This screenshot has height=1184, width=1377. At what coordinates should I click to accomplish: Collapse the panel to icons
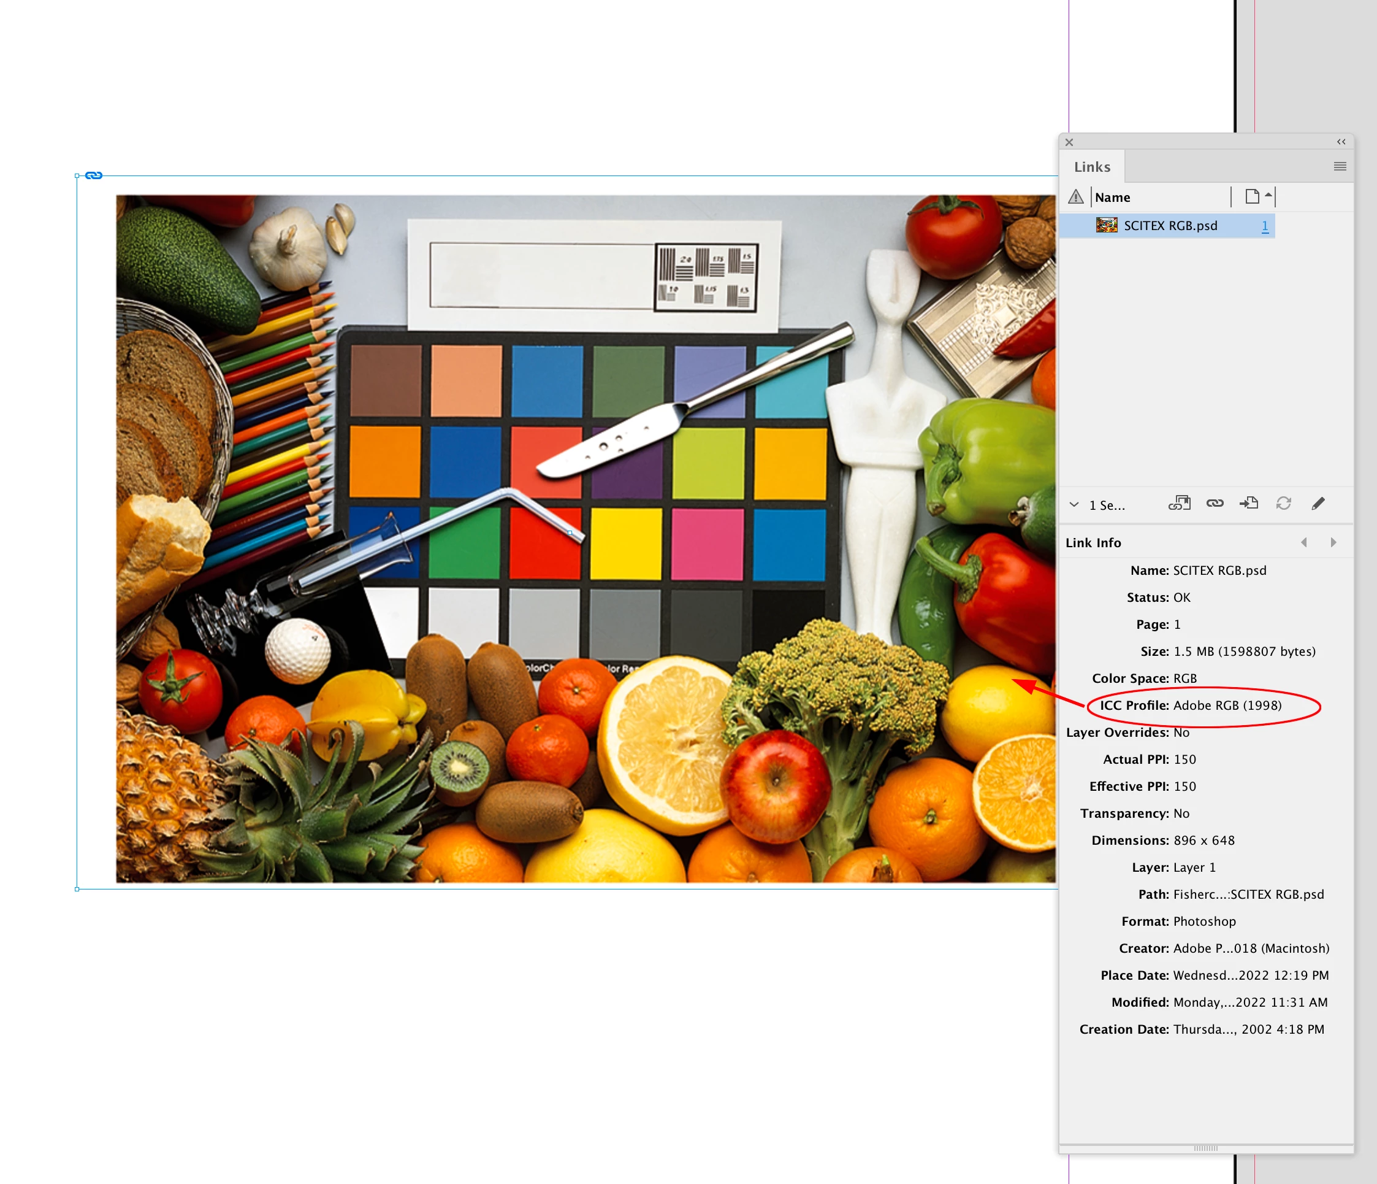[1341, 142]
